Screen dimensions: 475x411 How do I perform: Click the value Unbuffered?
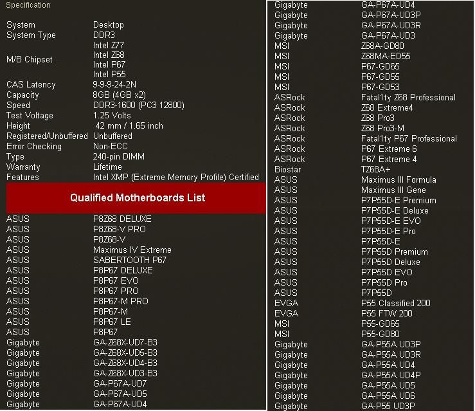(112, 136)
